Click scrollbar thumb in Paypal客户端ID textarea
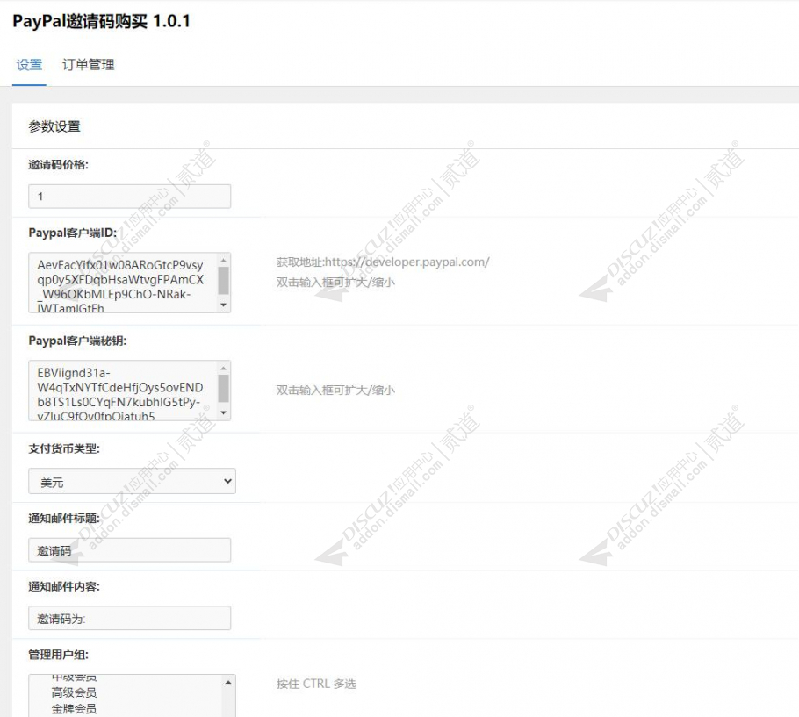This screenshot has width=799, height=717. click(223, 281)
